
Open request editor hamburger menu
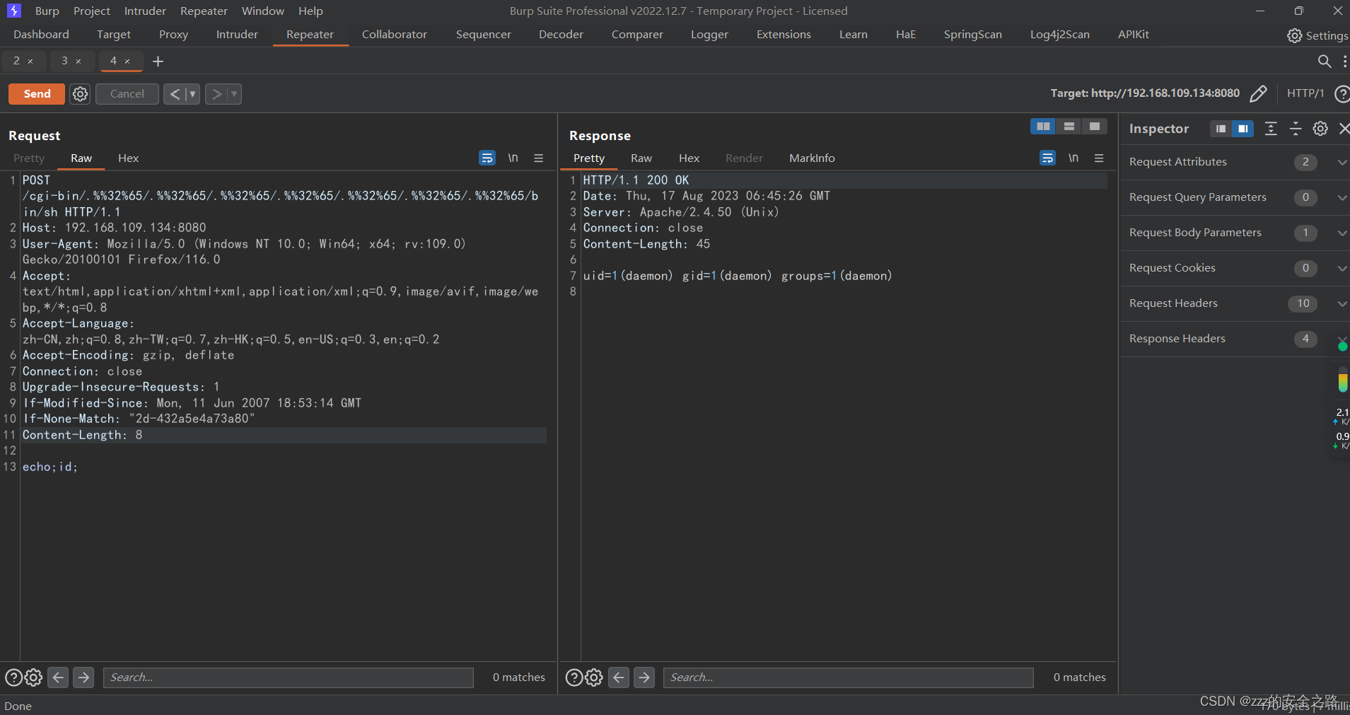pyautogui.click(x=539, y=158)
